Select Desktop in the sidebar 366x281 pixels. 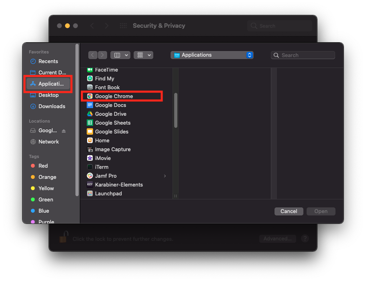48,95
